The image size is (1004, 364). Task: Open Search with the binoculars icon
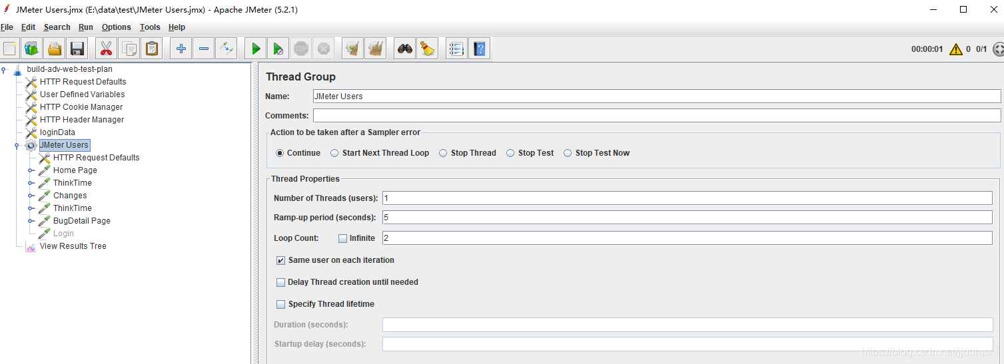click(404, 49)
